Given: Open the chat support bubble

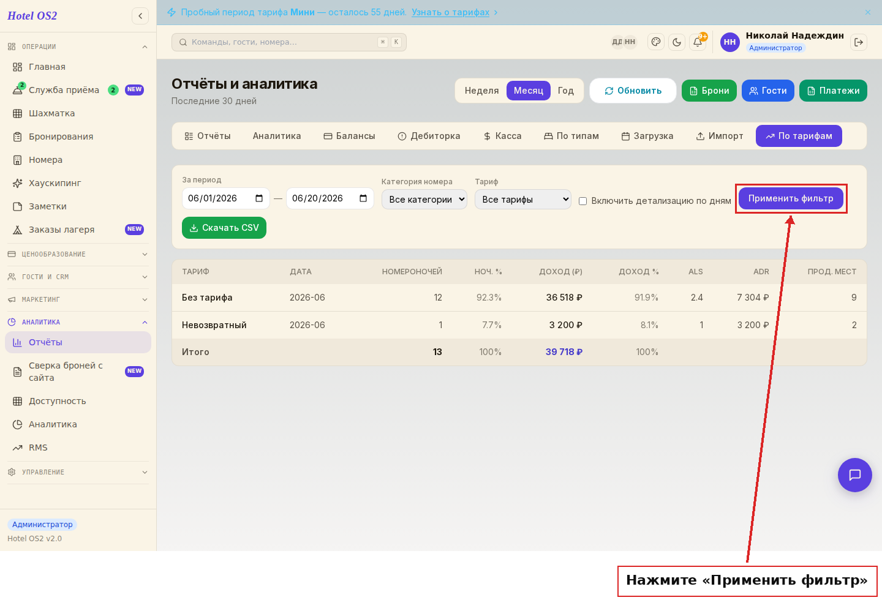Looking at the screenshot, I should tap(855, 475).
